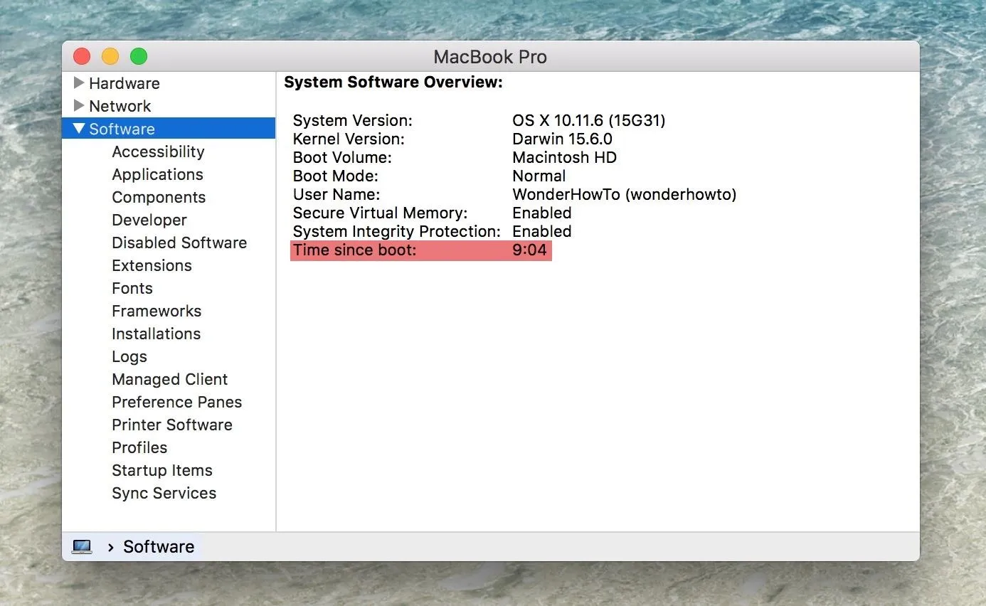Collapse the Software disclosure triangle

point(79,129)
